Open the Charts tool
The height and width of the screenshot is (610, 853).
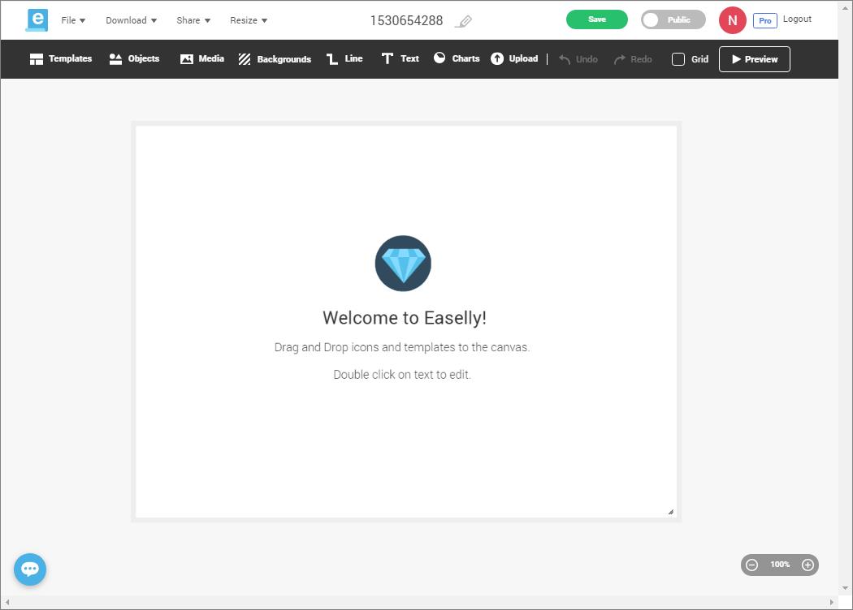[x=457, y=58]
